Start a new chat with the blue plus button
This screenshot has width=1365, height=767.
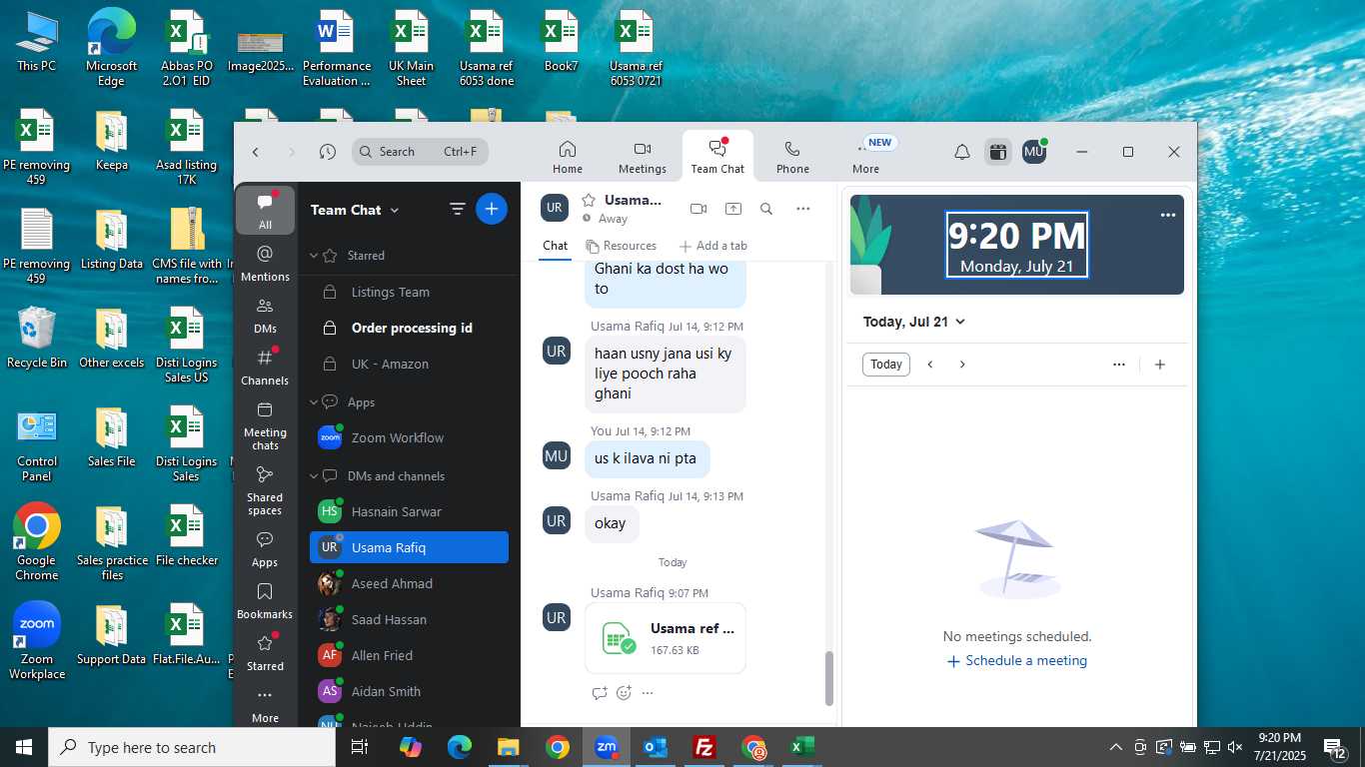click(491, 209)
